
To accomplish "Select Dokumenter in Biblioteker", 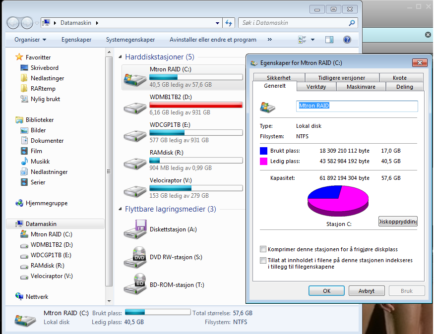I will 47,141.
